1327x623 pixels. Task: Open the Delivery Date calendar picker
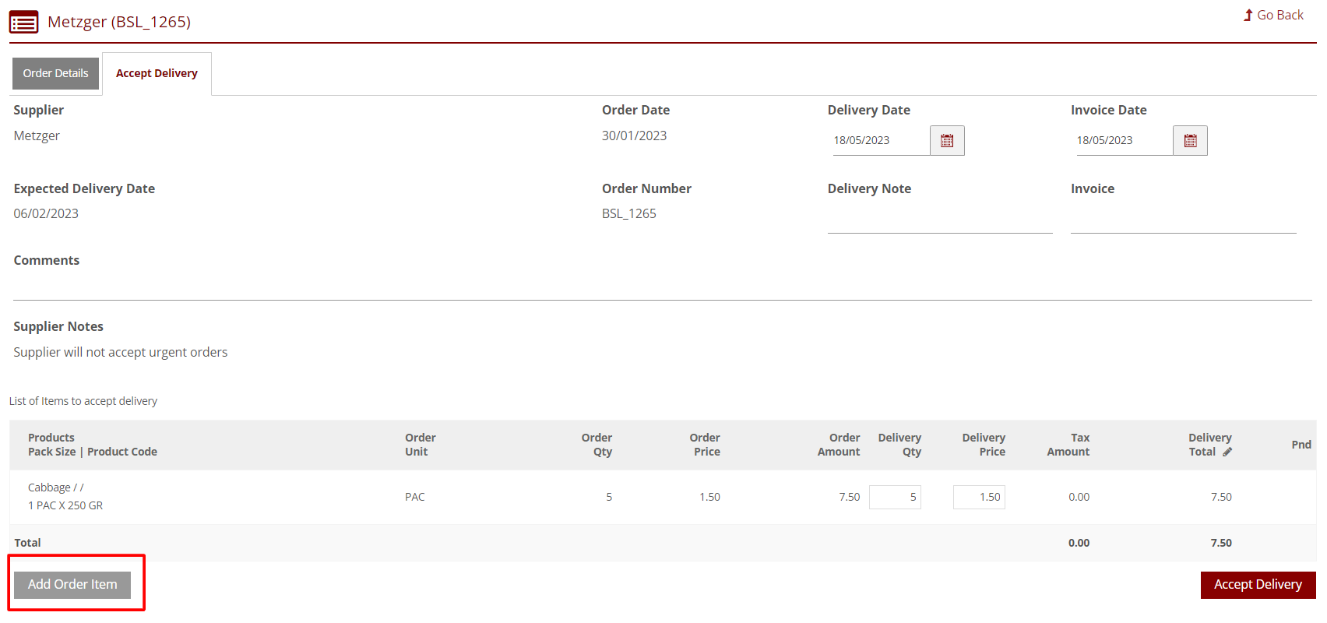click(x=946, y=141)
